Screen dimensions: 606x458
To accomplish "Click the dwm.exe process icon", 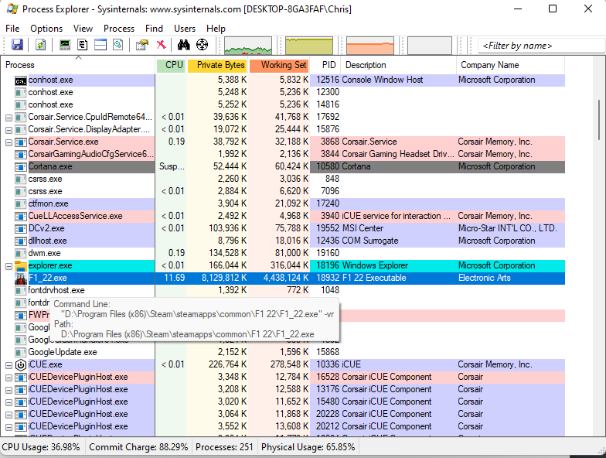I will click(20, 254).
